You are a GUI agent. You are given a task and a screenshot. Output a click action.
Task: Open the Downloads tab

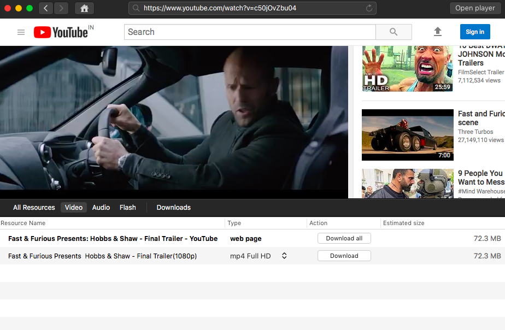pyautogui.click(x=174, y=208)
